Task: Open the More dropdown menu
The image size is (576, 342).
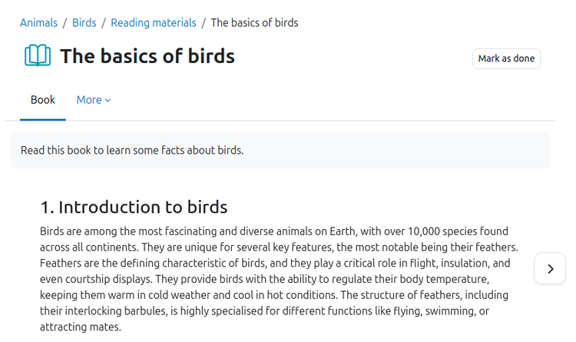Action: [93, 100]
